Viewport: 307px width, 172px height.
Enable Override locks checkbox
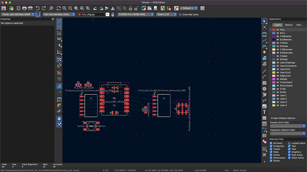point(180,14)
